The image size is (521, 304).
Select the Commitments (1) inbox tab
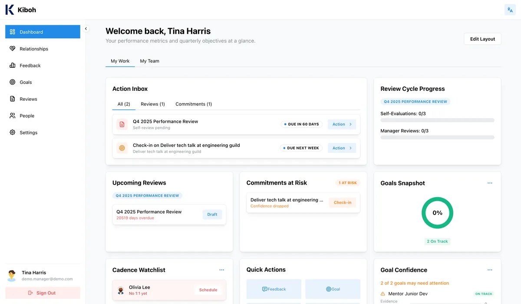[x=194, y=104]
